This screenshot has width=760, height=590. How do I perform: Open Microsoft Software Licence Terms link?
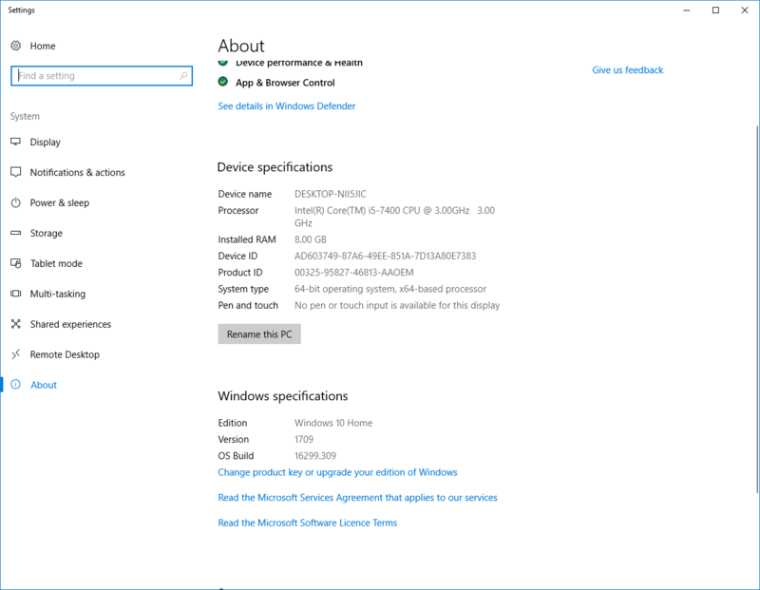[x=307, y=523]
